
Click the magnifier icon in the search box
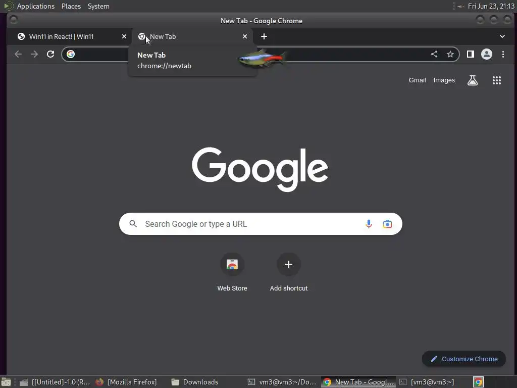coord(133,224)
